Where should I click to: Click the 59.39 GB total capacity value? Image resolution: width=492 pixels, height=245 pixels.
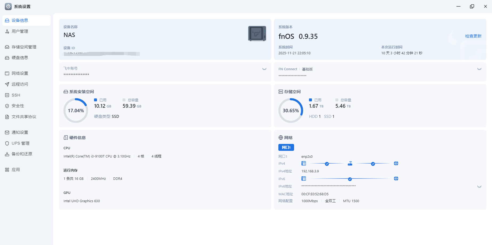point(132,106)
